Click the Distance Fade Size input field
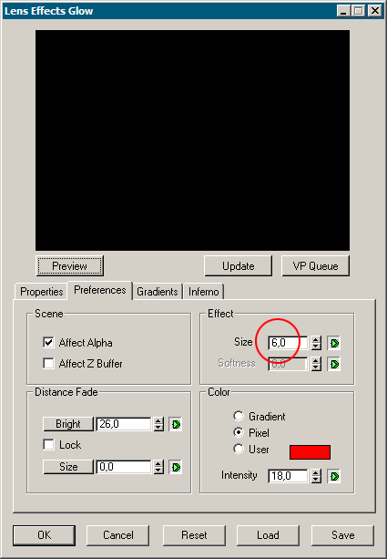 [124, 467]
